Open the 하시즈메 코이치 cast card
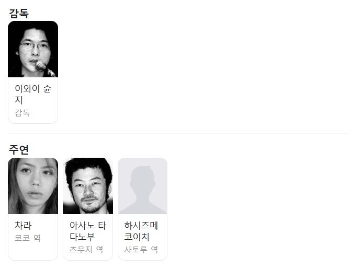Screen dimensions: 349x269 (x=142, y=209)
